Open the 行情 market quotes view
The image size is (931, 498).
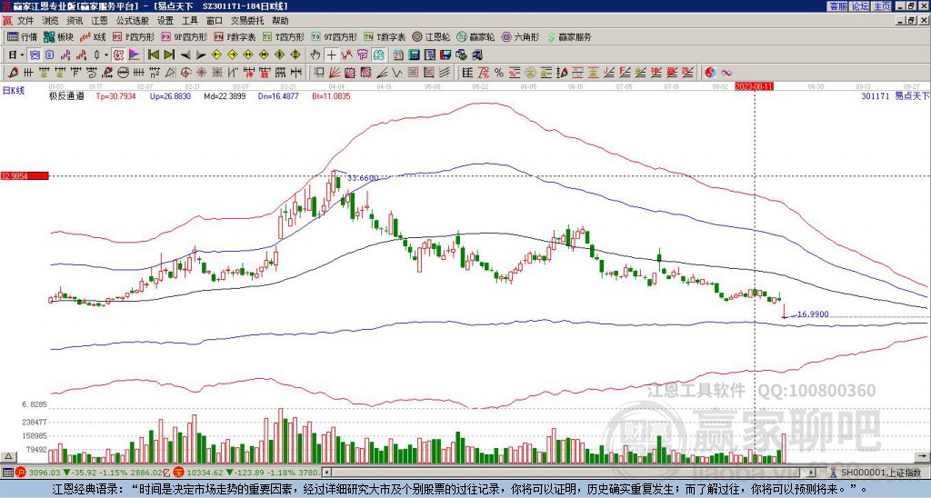pos(23,36)
